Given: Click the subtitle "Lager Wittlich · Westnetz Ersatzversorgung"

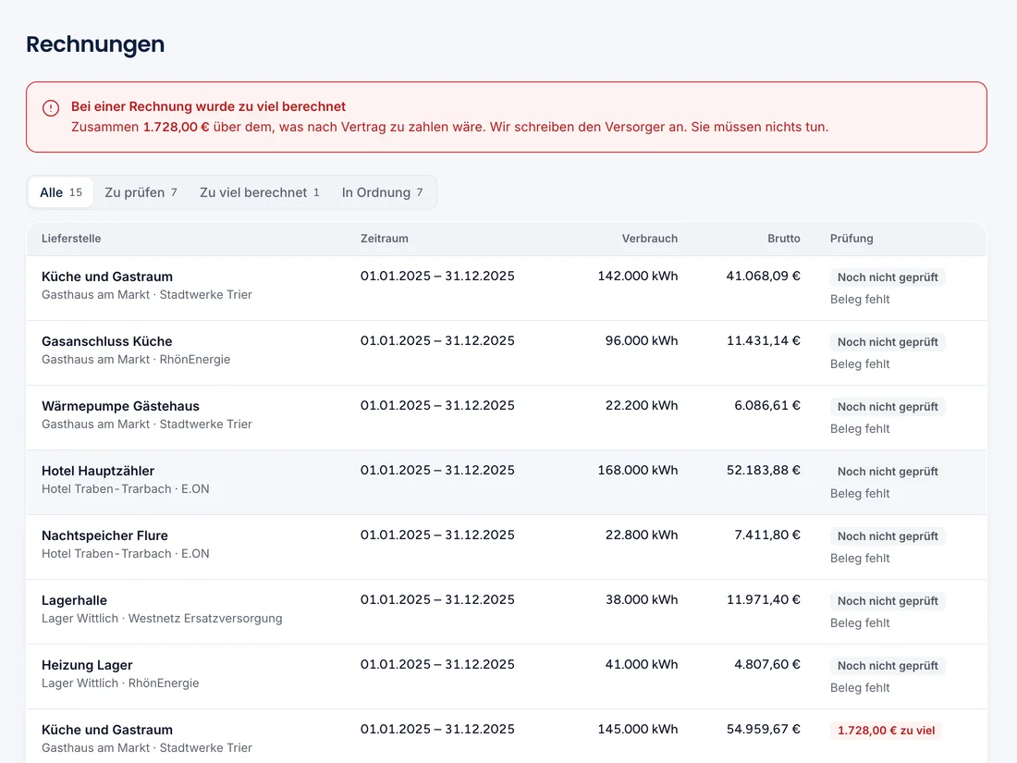Looking at the screenshot, I should click(162, 619).
